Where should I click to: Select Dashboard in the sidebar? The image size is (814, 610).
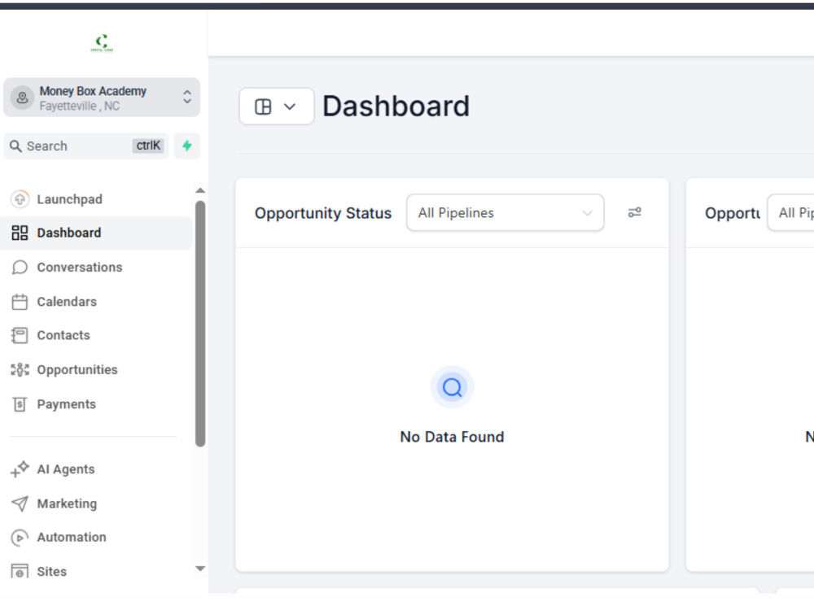96,233
